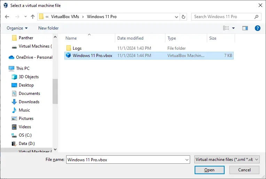
Task: Click the 7 KB size cell
Action: pyautogui.click(x=228, y=56)
